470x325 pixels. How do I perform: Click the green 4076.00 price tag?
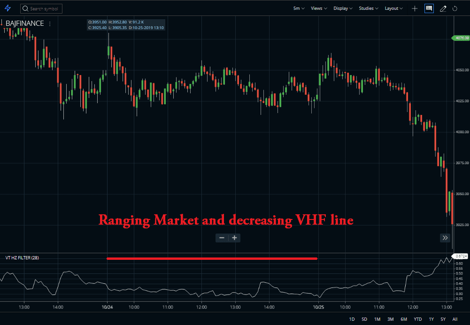461,38
